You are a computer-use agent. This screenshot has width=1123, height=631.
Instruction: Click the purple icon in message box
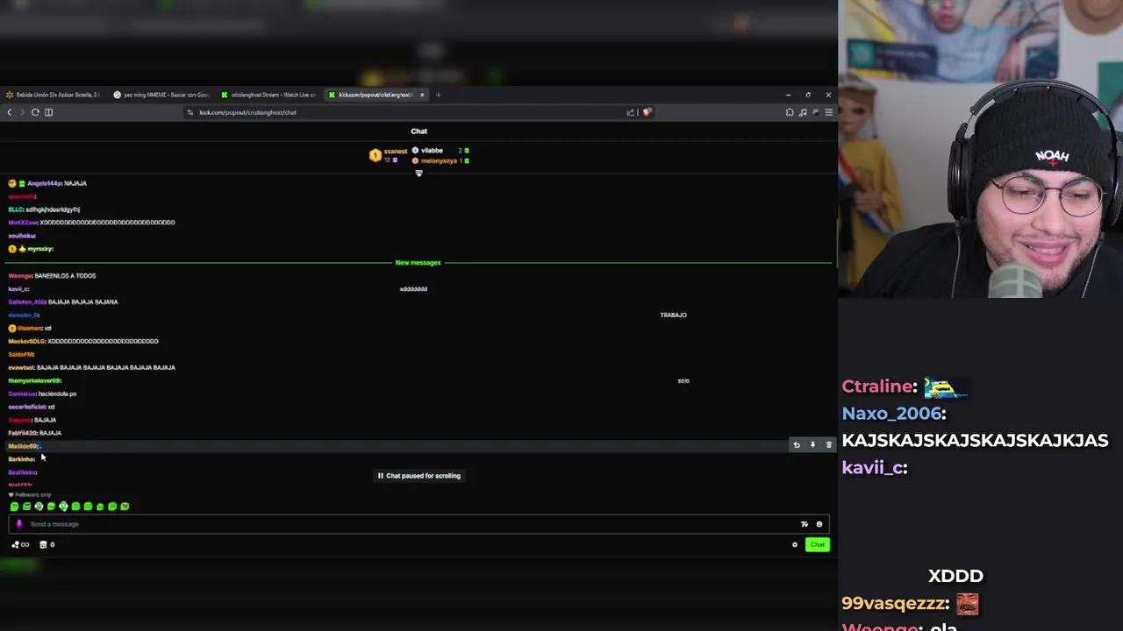[x=19, y=524]
